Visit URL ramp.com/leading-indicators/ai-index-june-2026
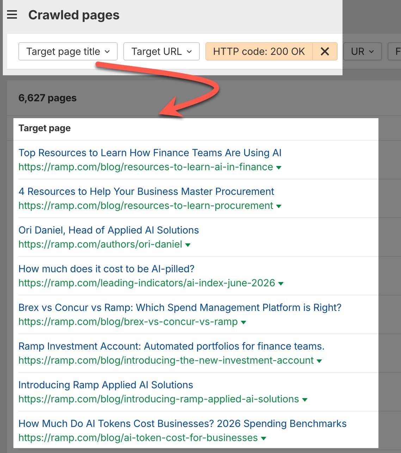Image resolution: width=401 pixels, height=453 pixels. tap(147, 283)
